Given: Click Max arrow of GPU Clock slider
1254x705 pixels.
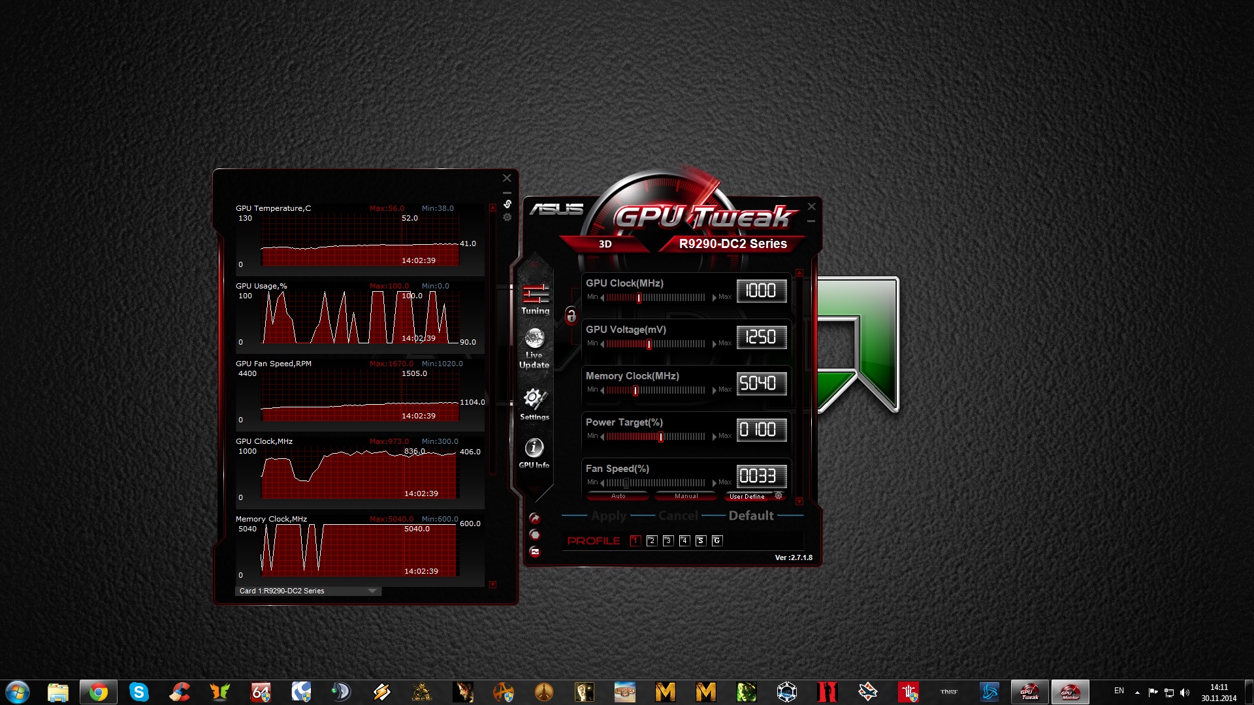Looking at the screenshot, I should click(x=715, y=298).
